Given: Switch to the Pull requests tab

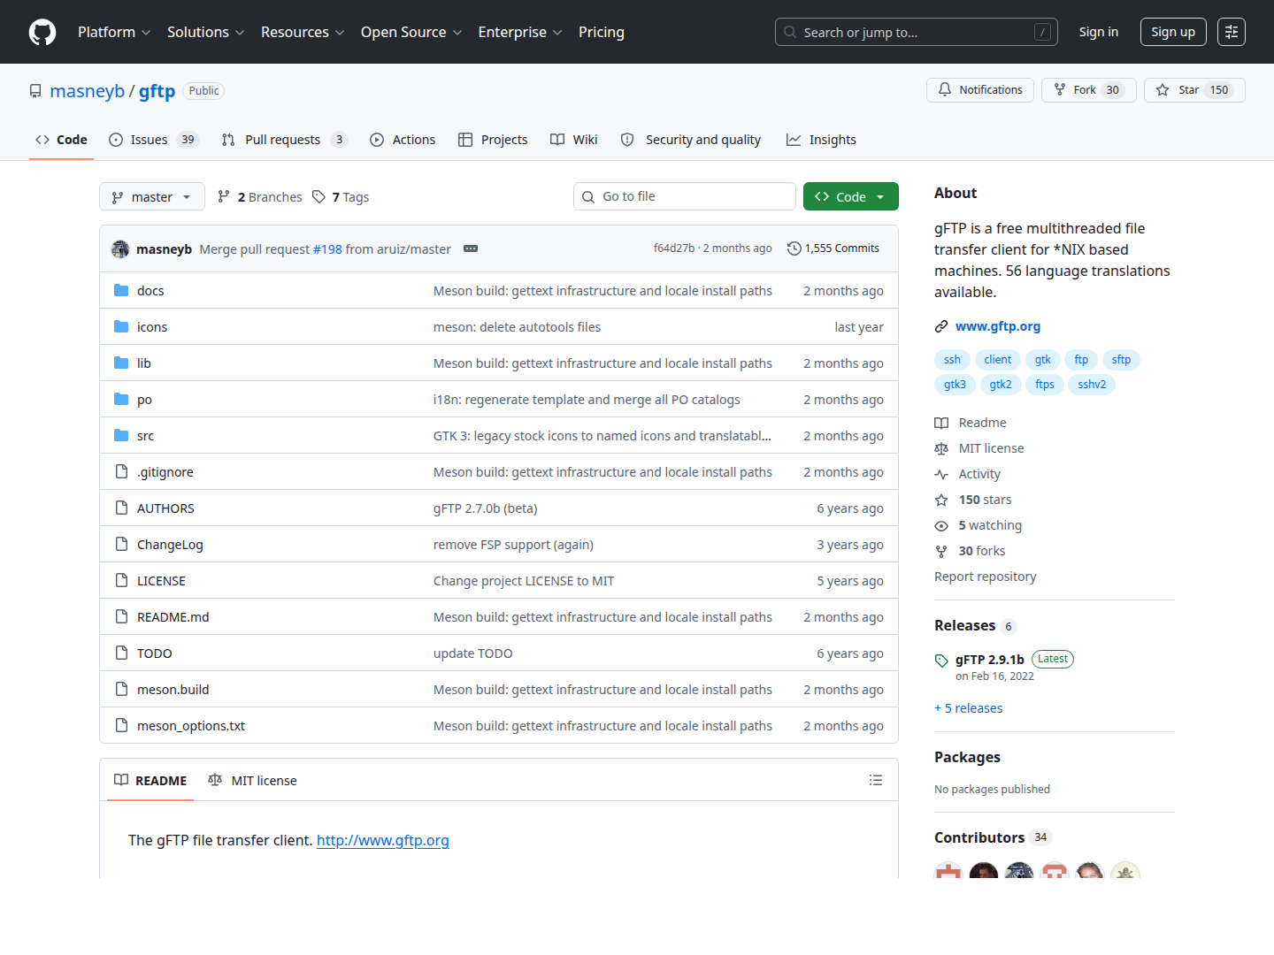Looking at the screenshot, I should click(284, 140).
